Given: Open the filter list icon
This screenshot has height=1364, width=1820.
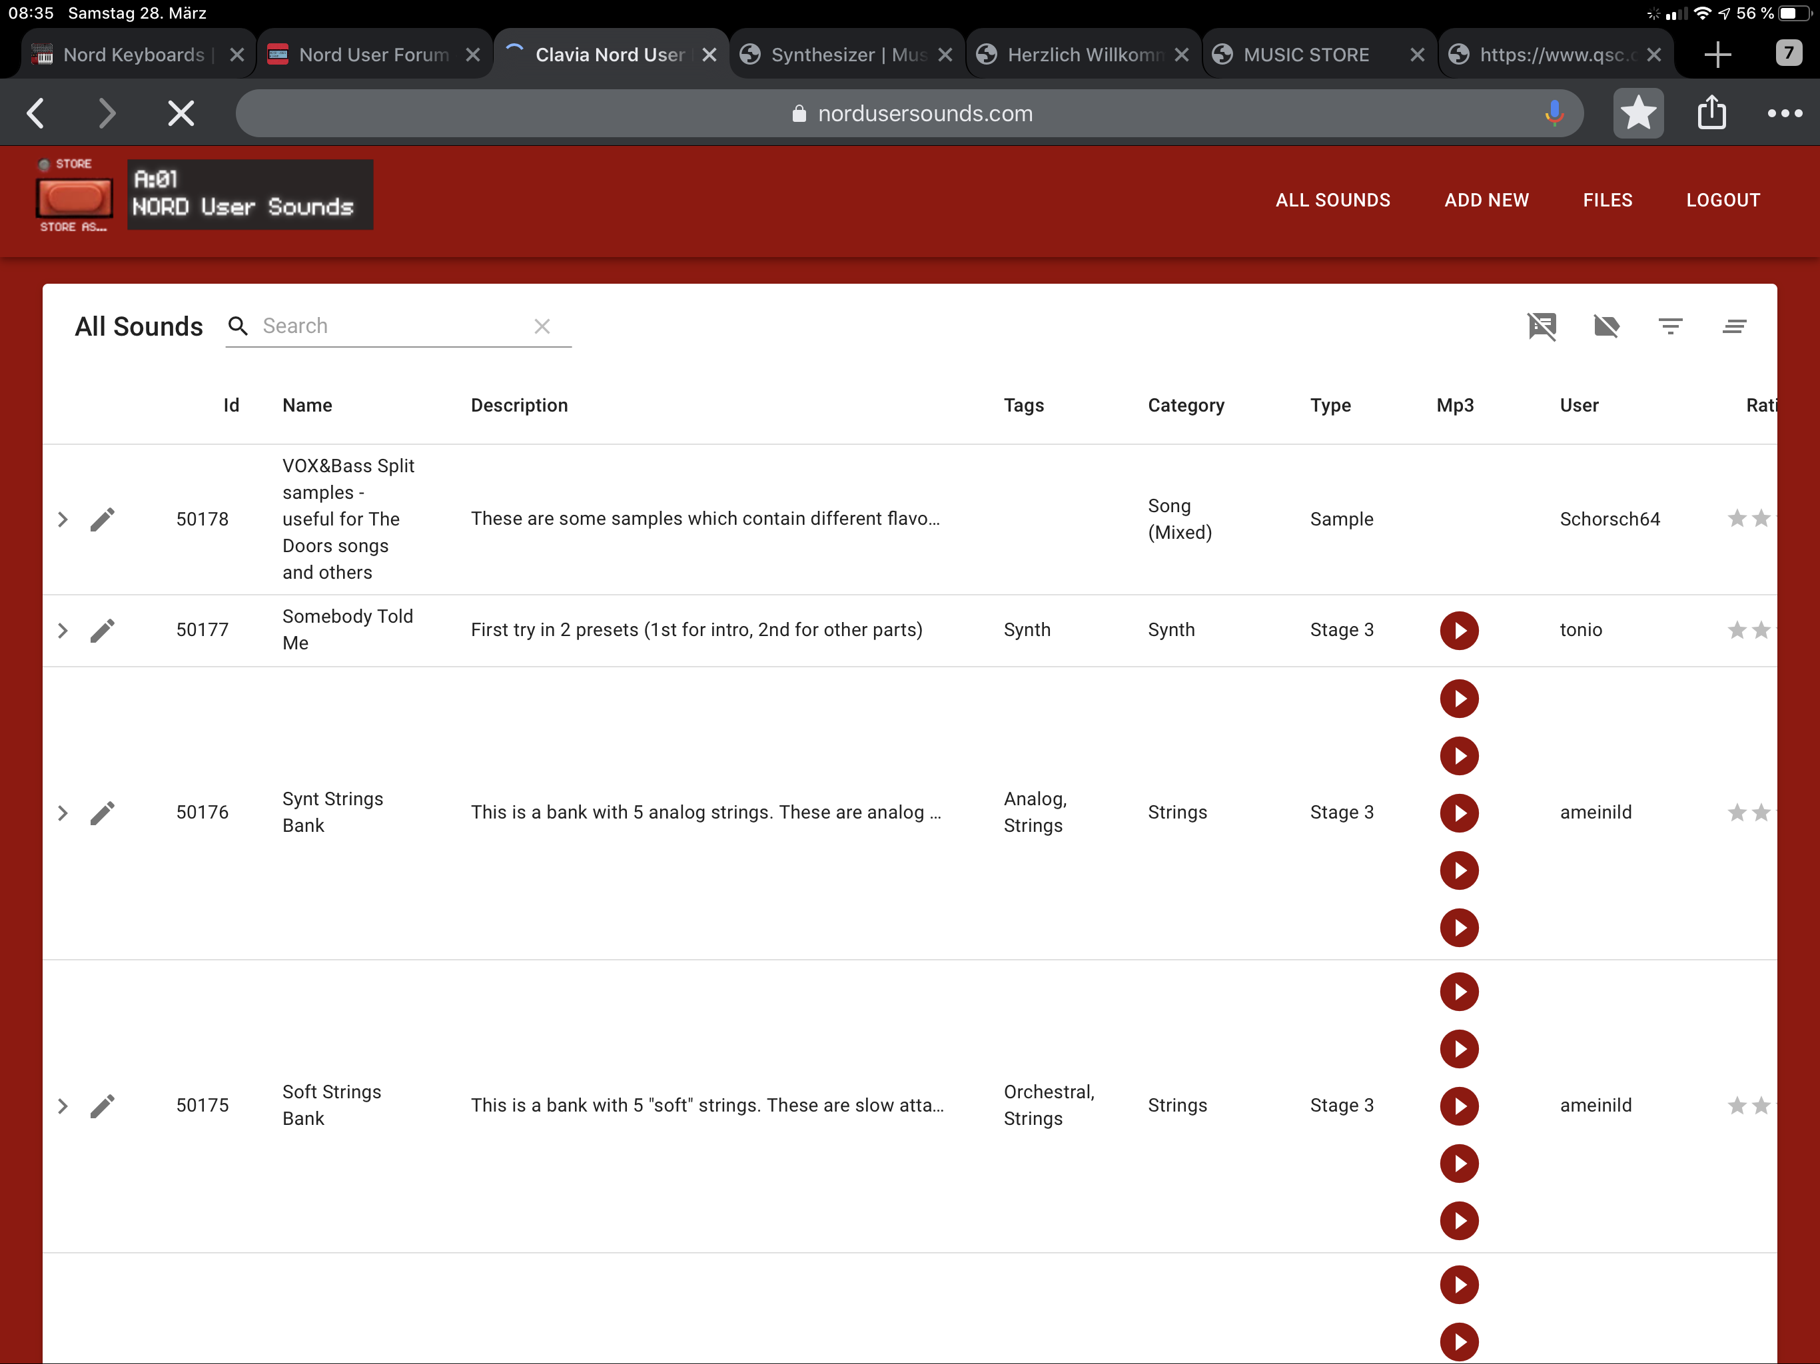Looking at the screenshot, I should (1670, 326).
